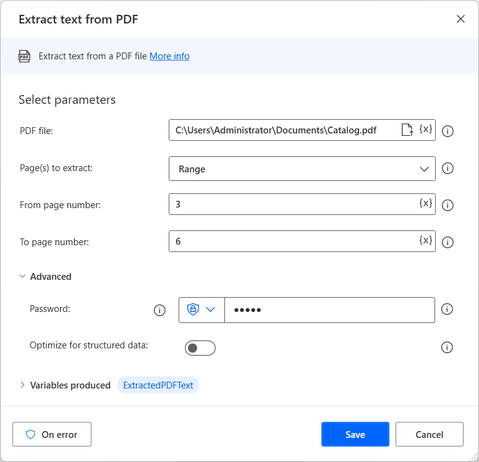Viewport: 479px width, 462px height.
Task: Close the Extract text from PDF dialog
Action: (x=460, y=19)
